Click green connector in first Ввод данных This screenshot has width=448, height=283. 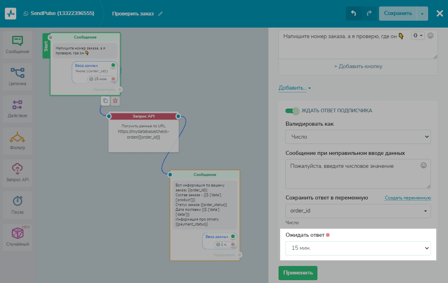pos(113,65)
